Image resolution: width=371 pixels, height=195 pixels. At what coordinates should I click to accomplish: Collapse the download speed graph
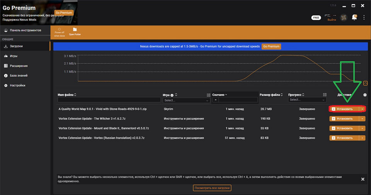point(365,83)
